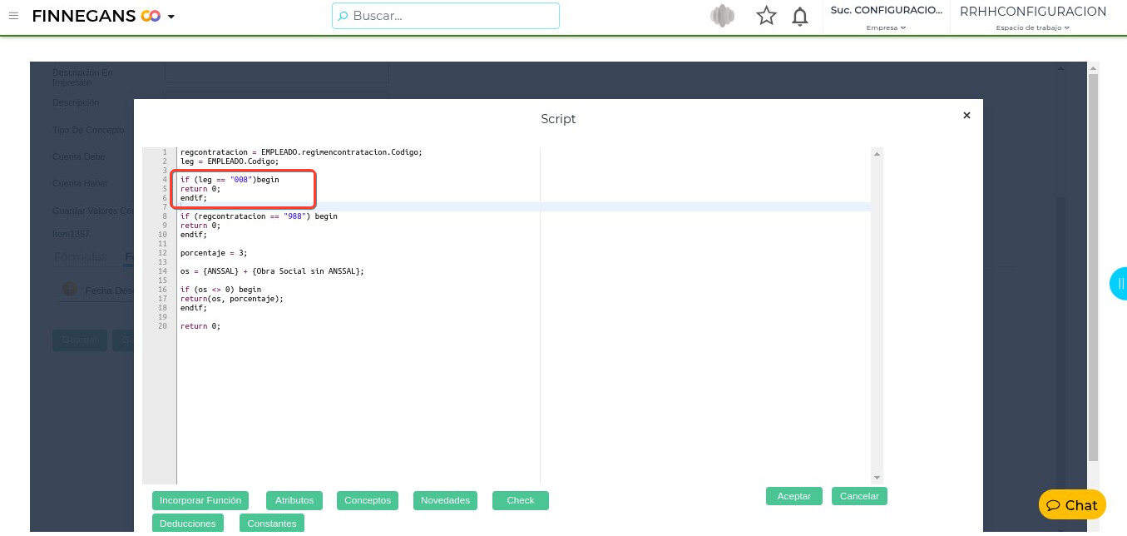The image size is (1127, 536).
Task: Click the page vertical scrollbar thumb
Action: coord(1093,266)
